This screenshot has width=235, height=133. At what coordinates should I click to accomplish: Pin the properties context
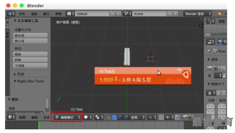[x=209, y=51]
